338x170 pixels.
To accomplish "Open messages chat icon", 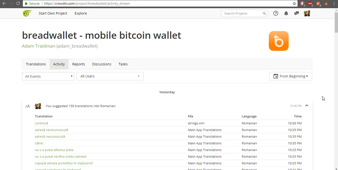I will [296, 13].
